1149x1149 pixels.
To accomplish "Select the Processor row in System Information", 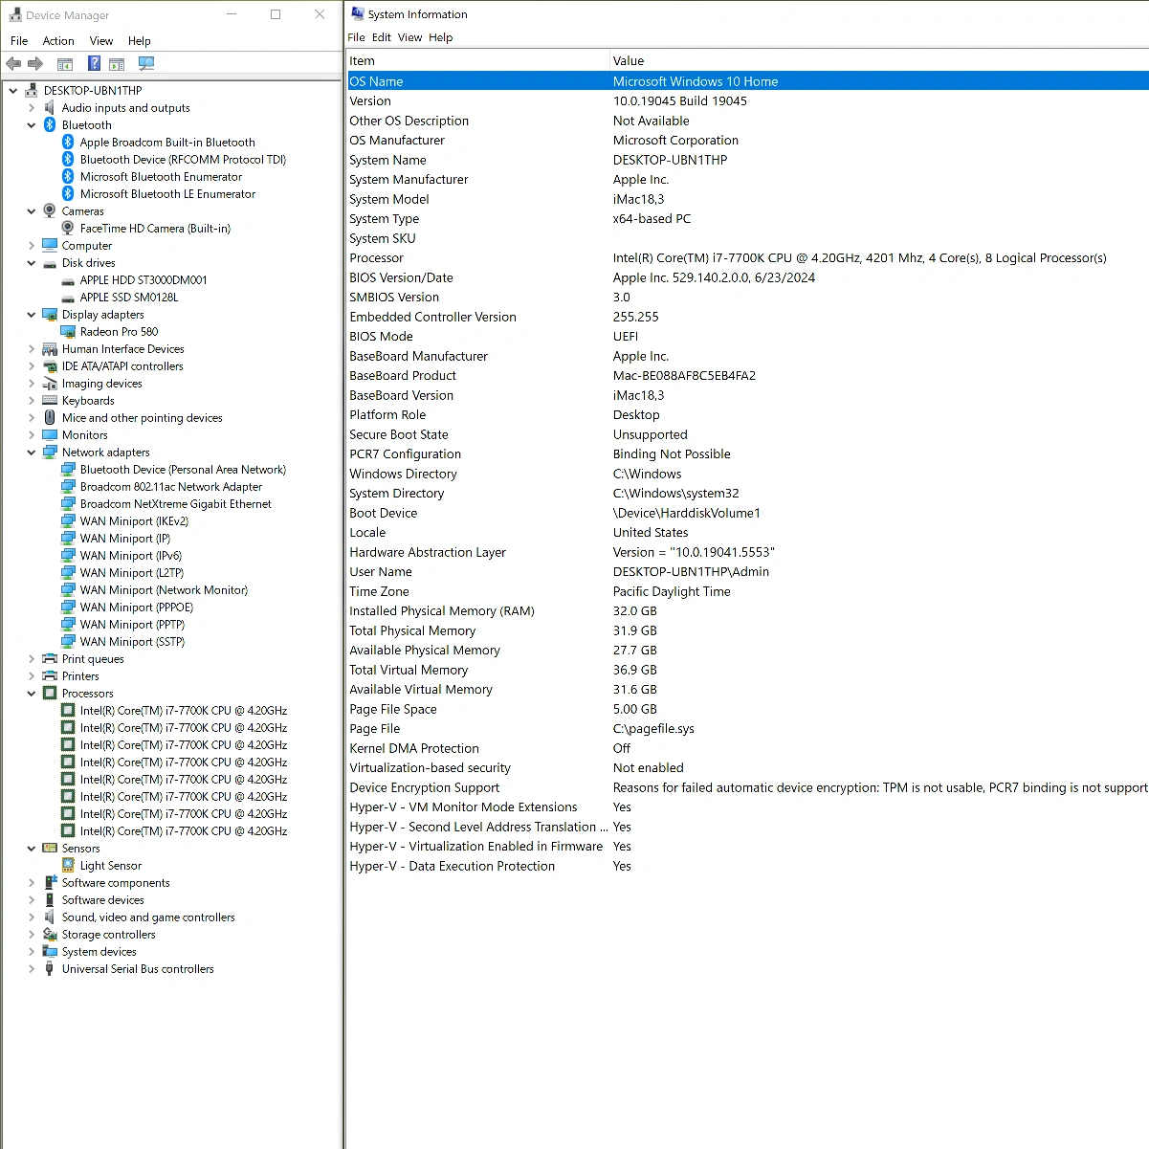I will pyautogui.click(x=747, y=258).
